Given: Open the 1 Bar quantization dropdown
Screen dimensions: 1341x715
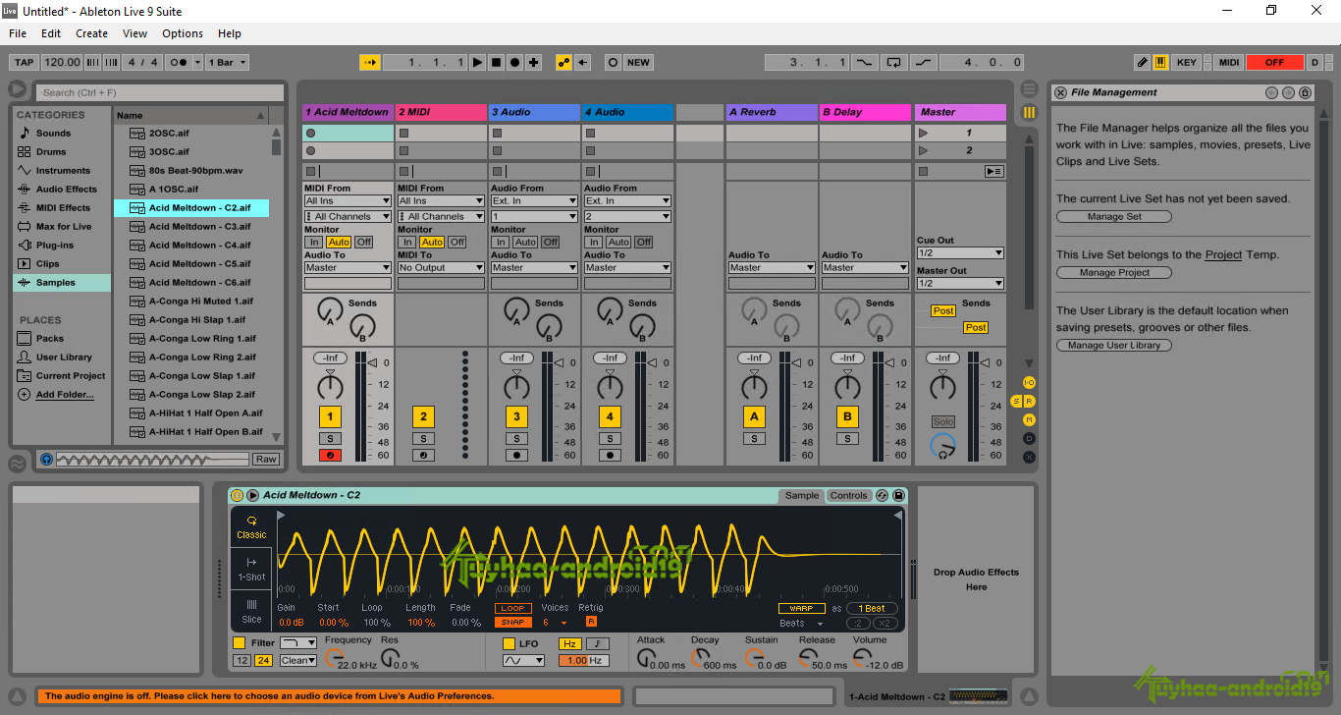Looking at the screenshot, I should click(x=227, y=62).
